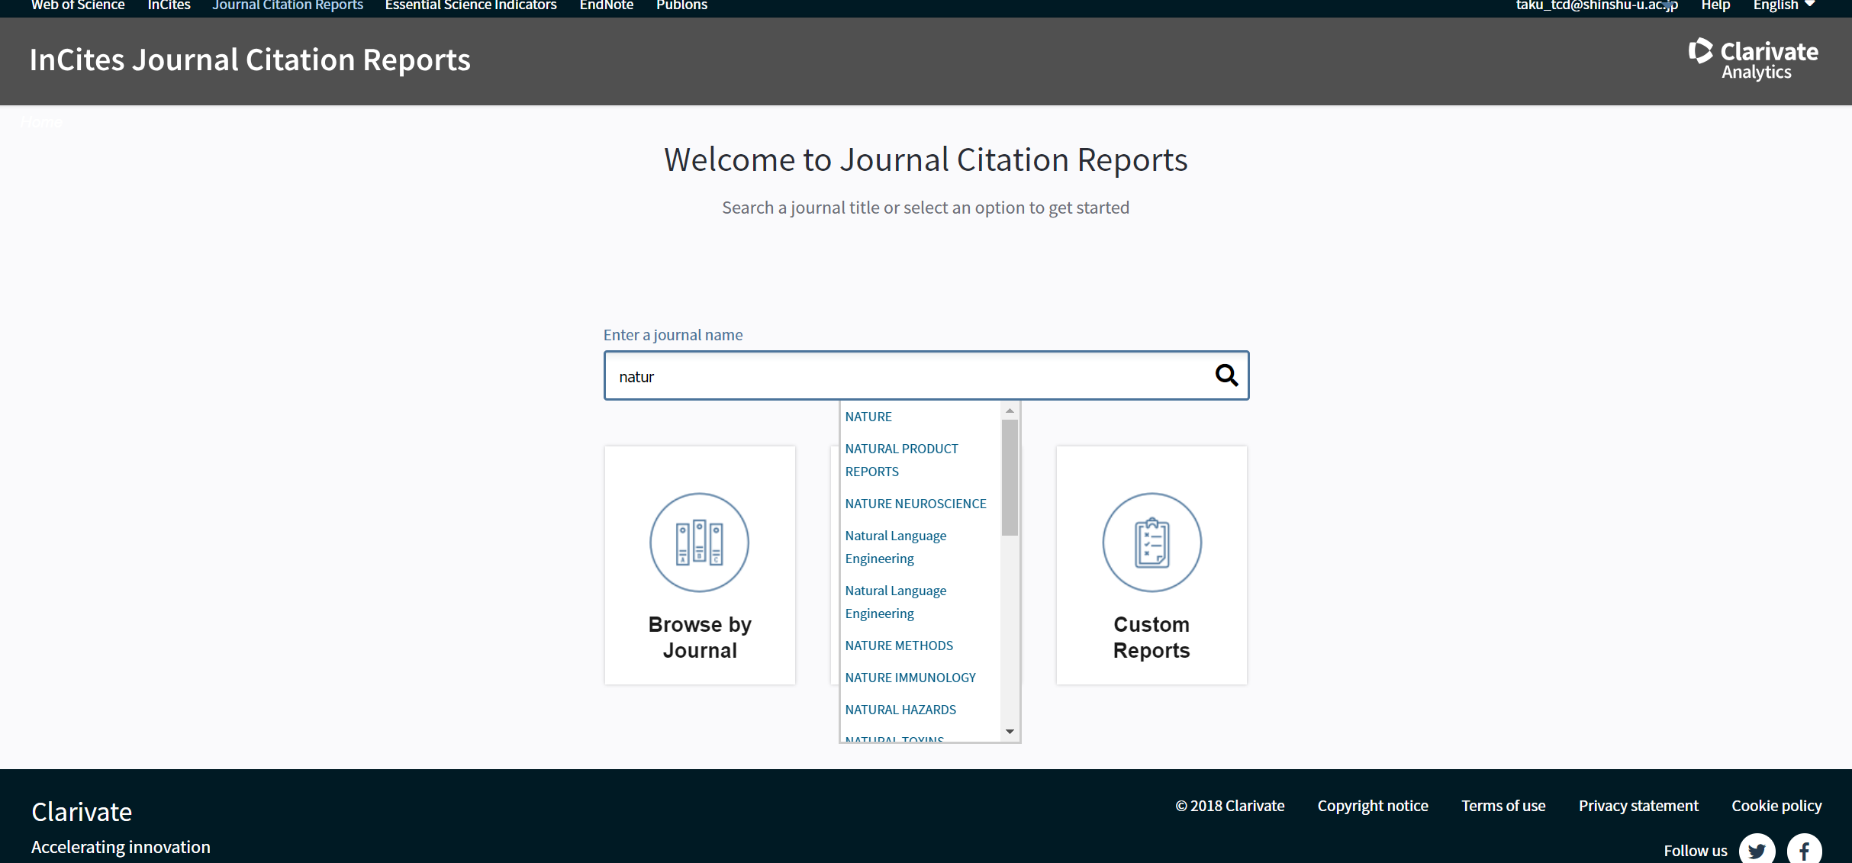Click the taku_tcd account email

[x=1596, y=5]
